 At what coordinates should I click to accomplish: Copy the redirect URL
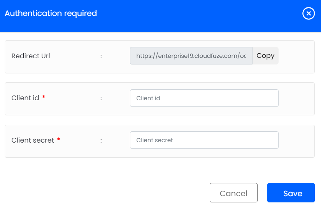click(265, 56)
